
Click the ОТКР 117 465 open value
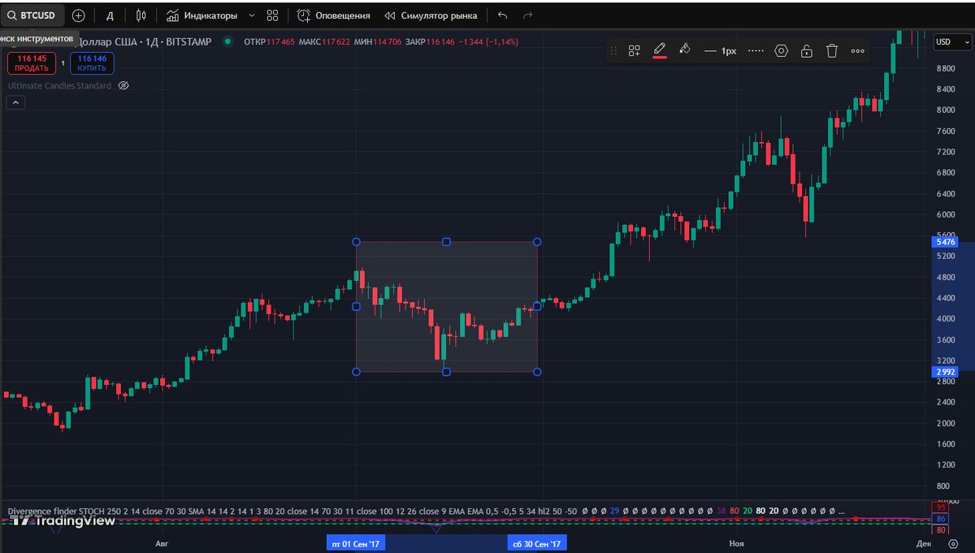pyautogui.click(x=269, y=41)
